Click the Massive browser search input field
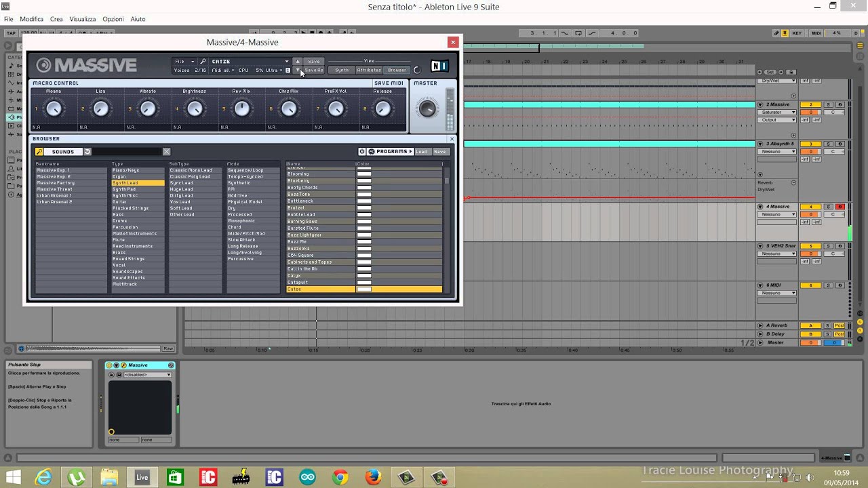 (x=127, y=152)
